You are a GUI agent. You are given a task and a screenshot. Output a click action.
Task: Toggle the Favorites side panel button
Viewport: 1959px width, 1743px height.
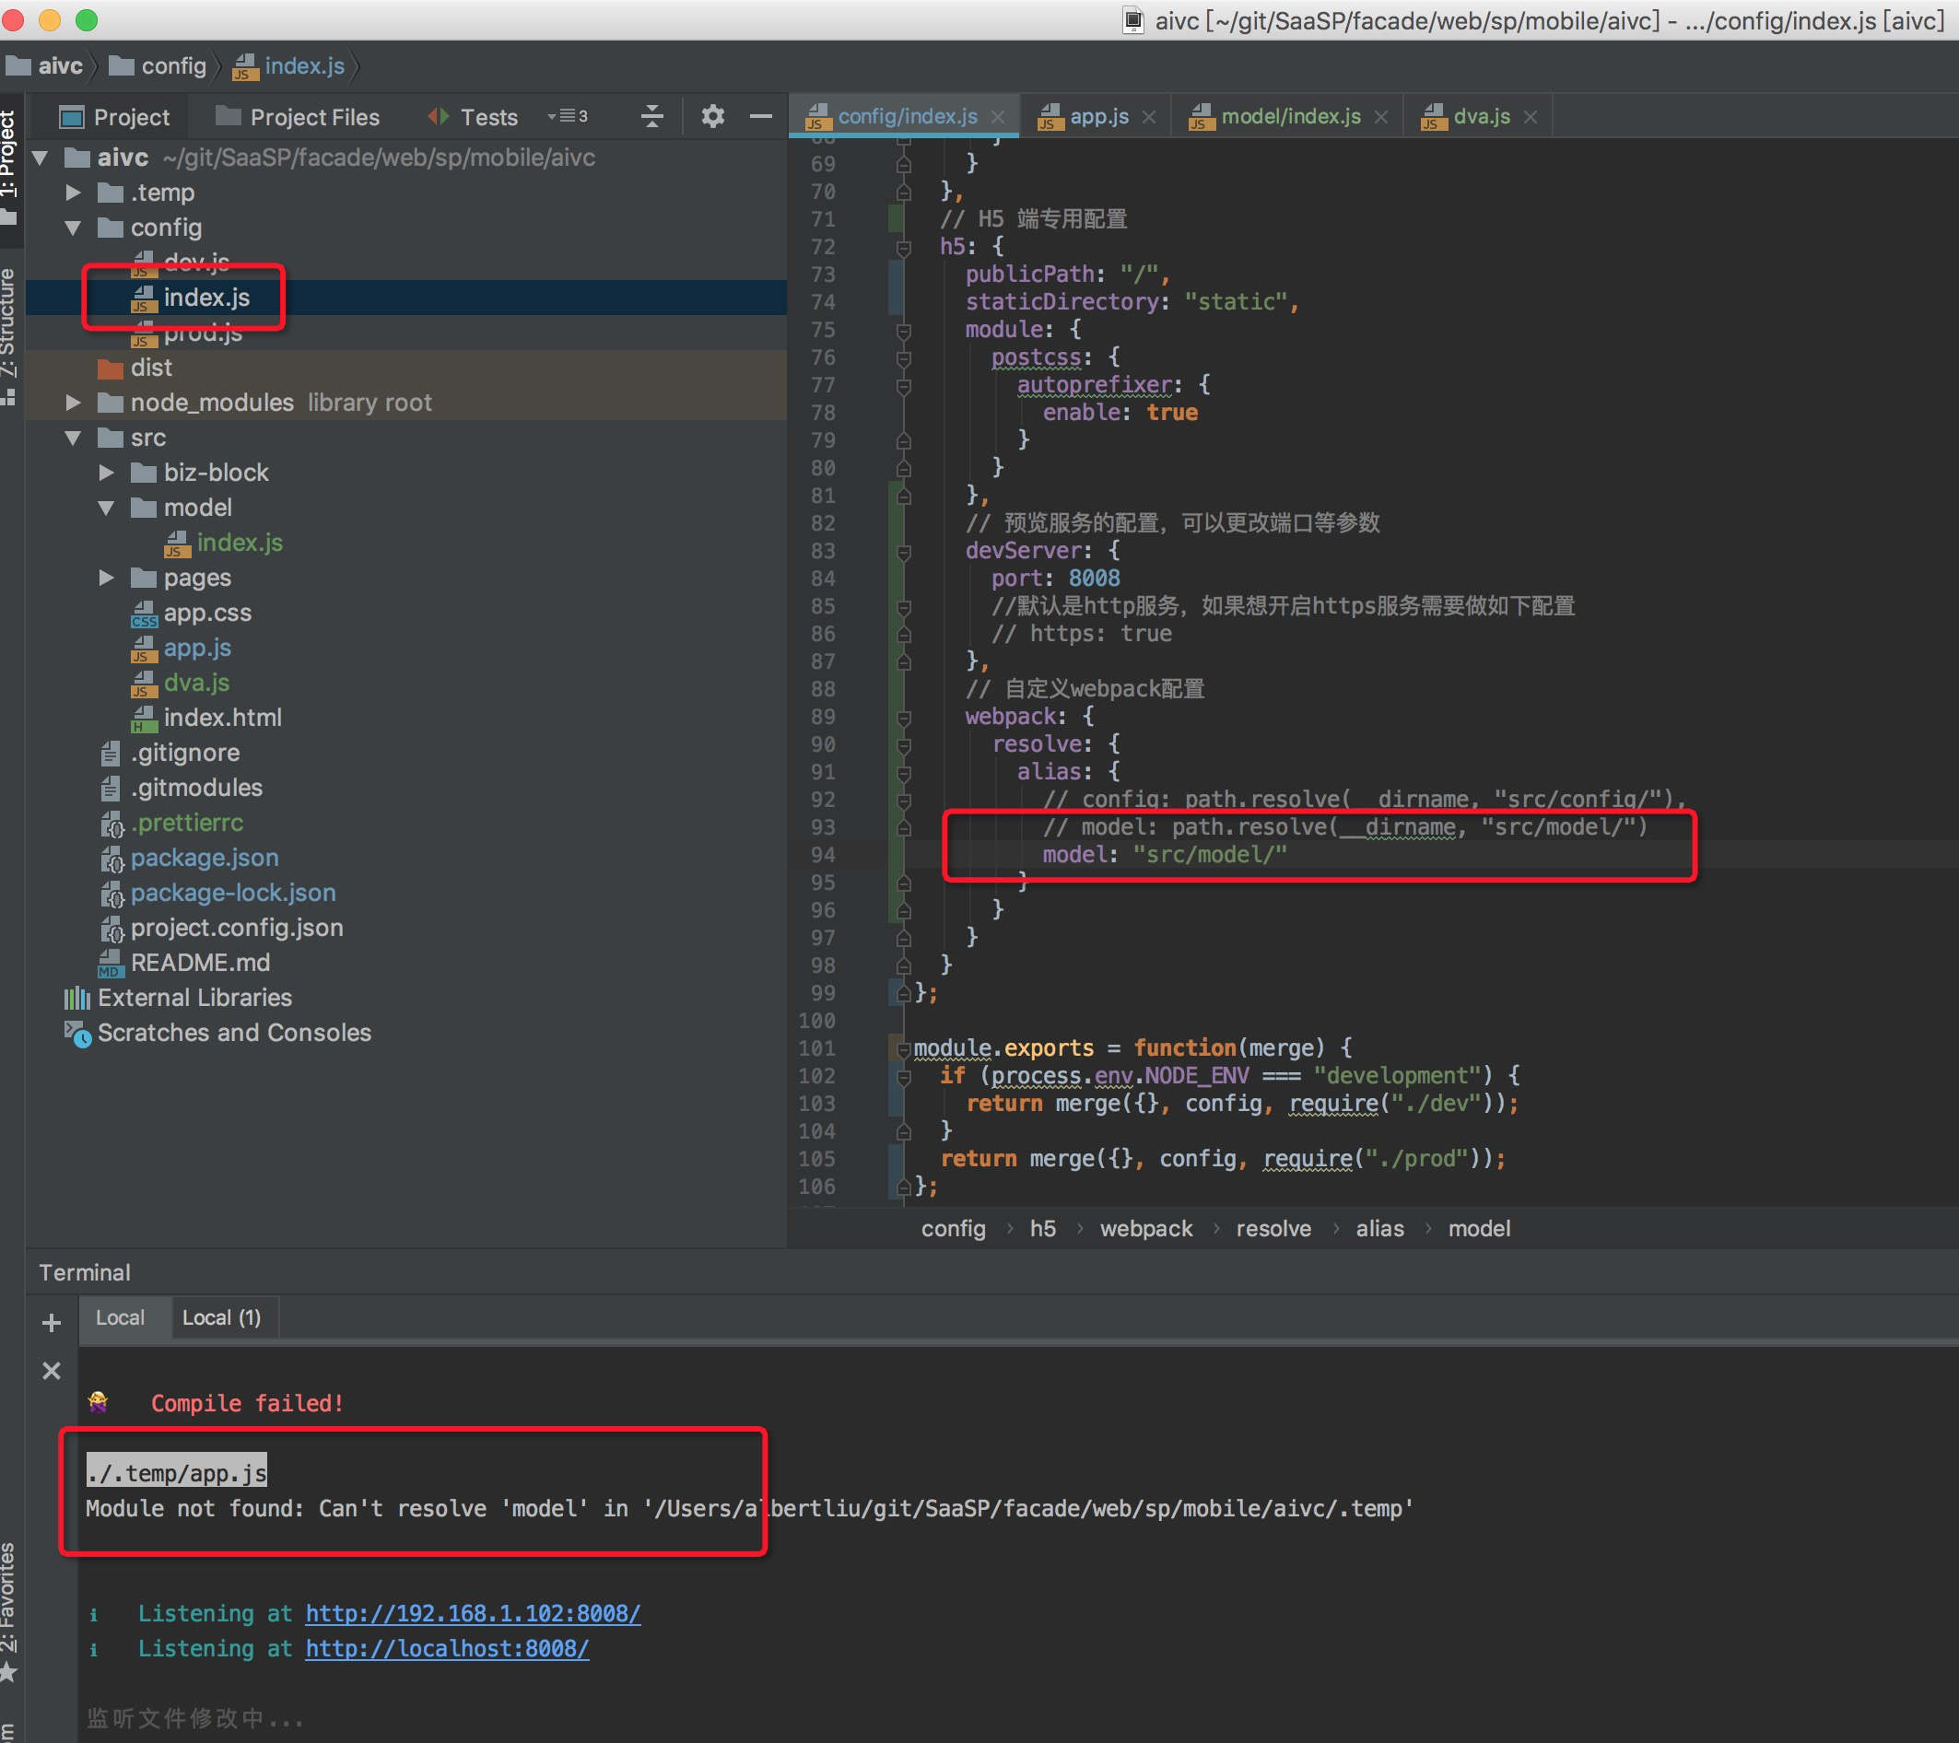click(9, 1609)
